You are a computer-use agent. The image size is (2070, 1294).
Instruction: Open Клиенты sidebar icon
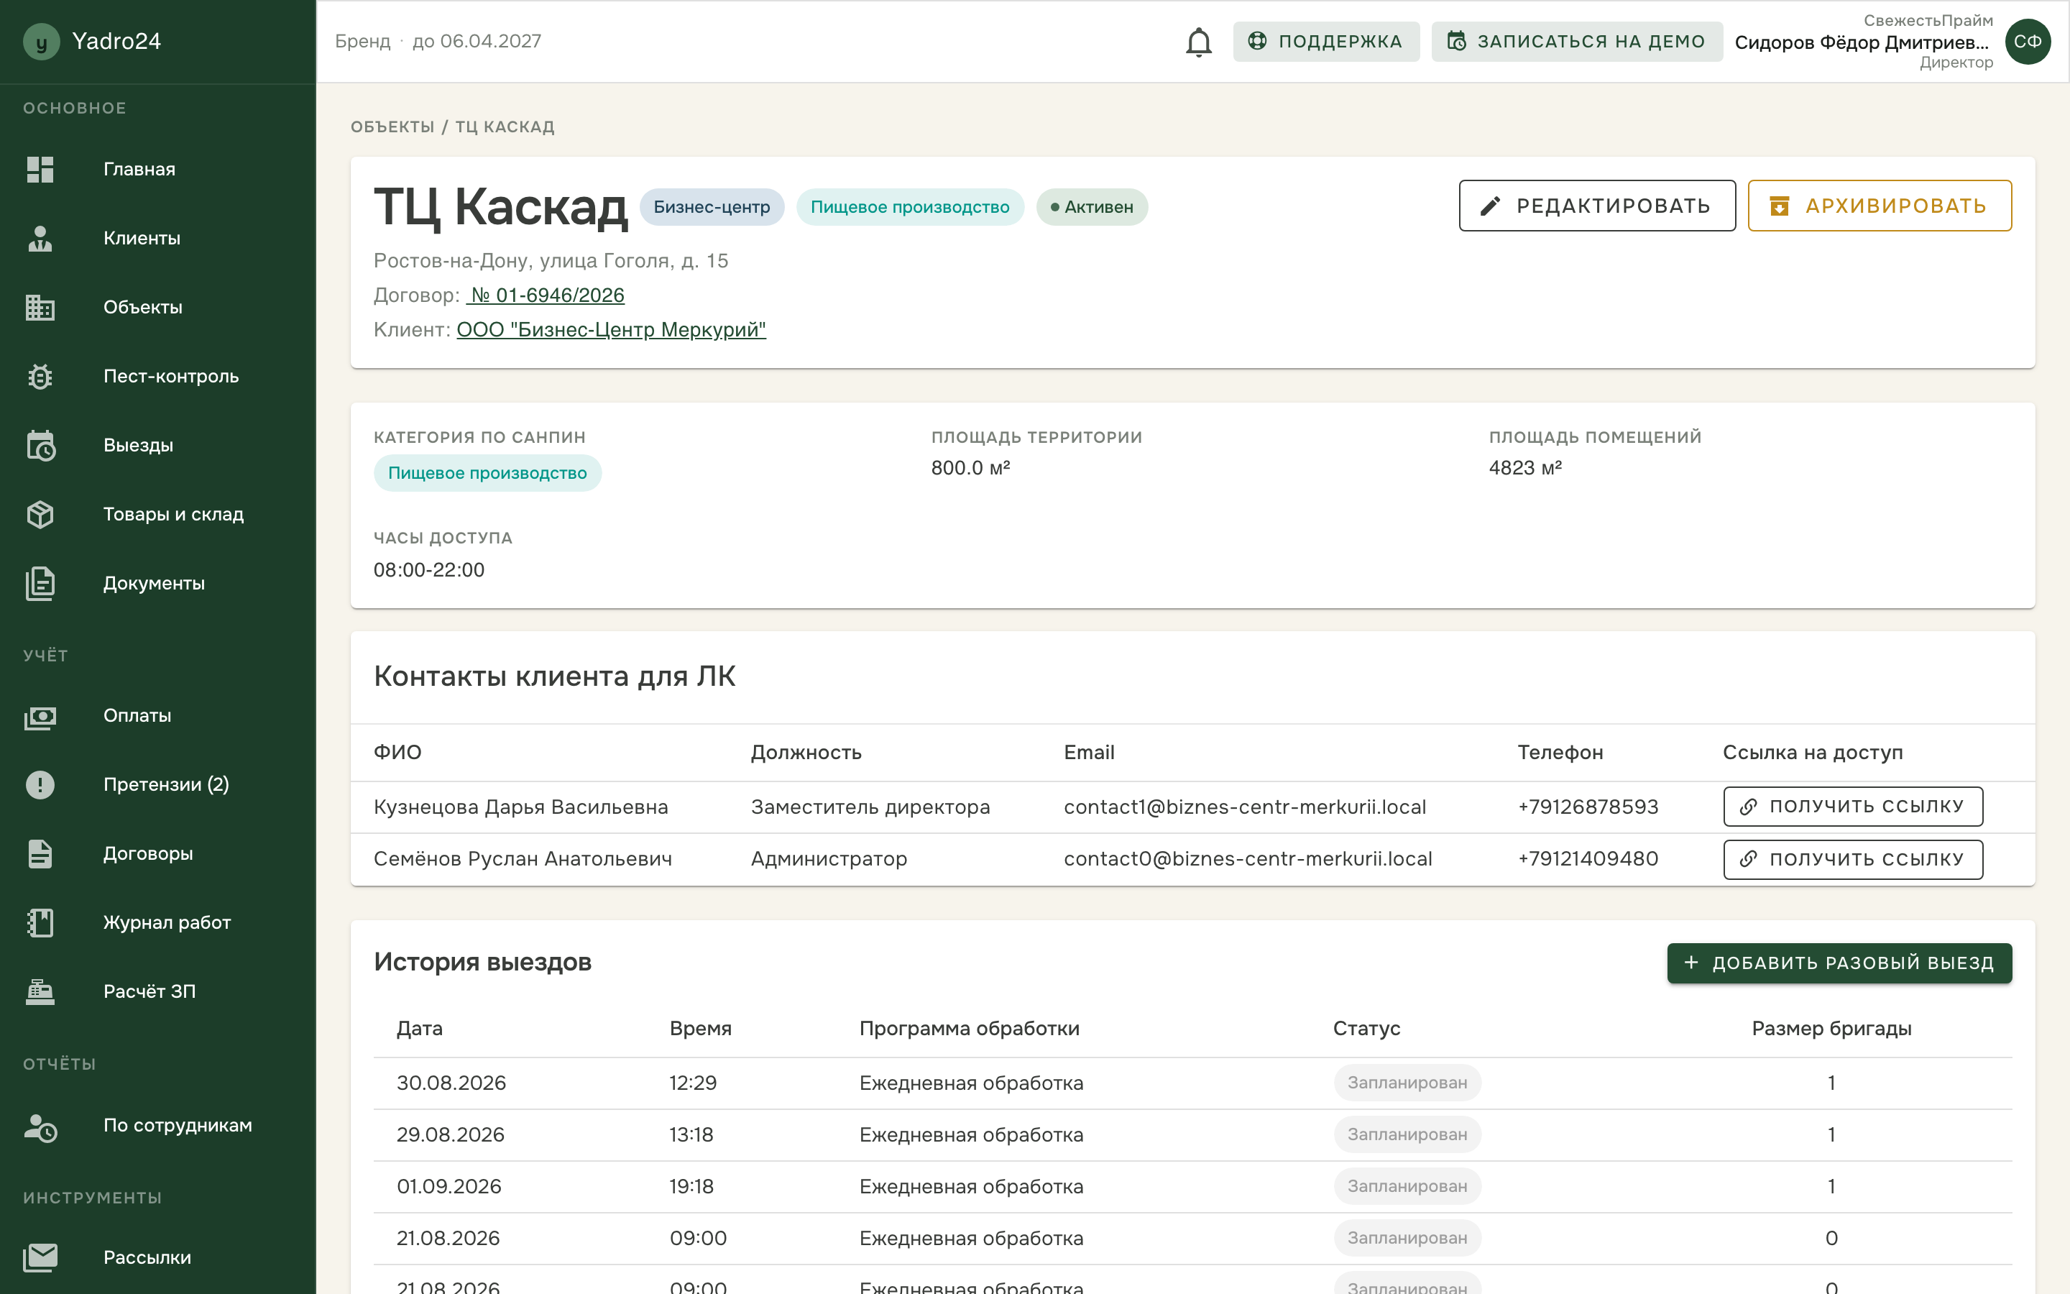point(40,239)
